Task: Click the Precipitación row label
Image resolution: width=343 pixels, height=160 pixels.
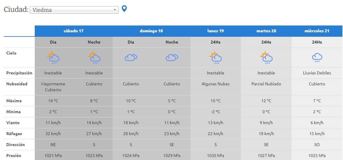Action: click(19, 73)
